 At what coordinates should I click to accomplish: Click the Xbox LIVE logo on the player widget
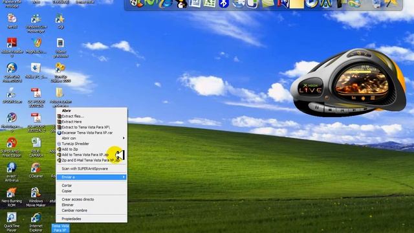click(310, 89)
